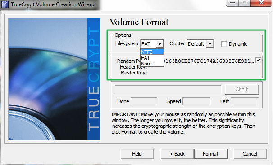This screenshot has height=165, width=273.
Task: Open the Filesystem dropdown arrow
Action: (159, 44)
